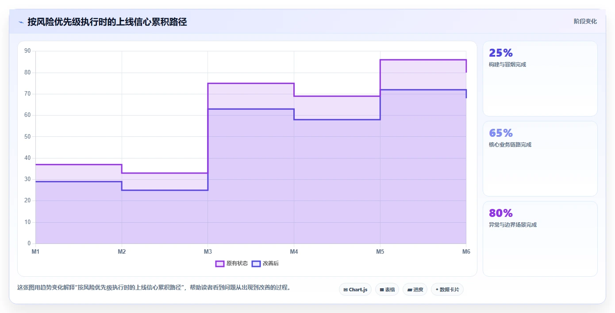Toggle the 改善后 legend entry
615x313 pixels.
[265, 263]
